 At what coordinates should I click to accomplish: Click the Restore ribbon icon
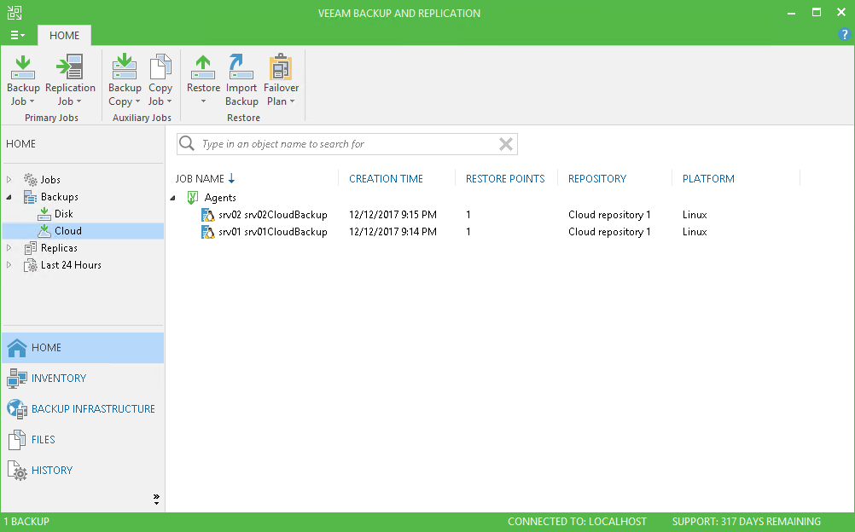(203, 66)
